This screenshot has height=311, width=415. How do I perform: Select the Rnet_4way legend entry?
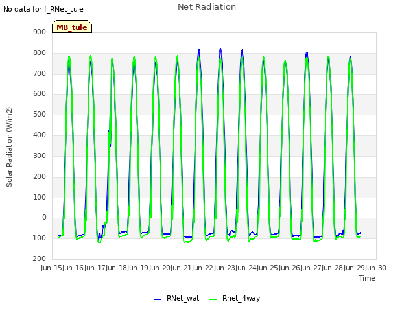click(235, 298)
